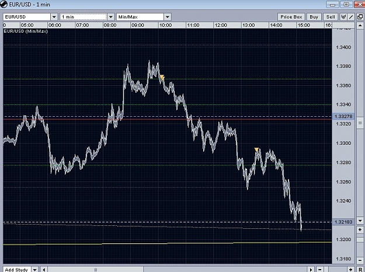
Task: Maximize the EUR/USD chart window
Action: tap(346, 5)
